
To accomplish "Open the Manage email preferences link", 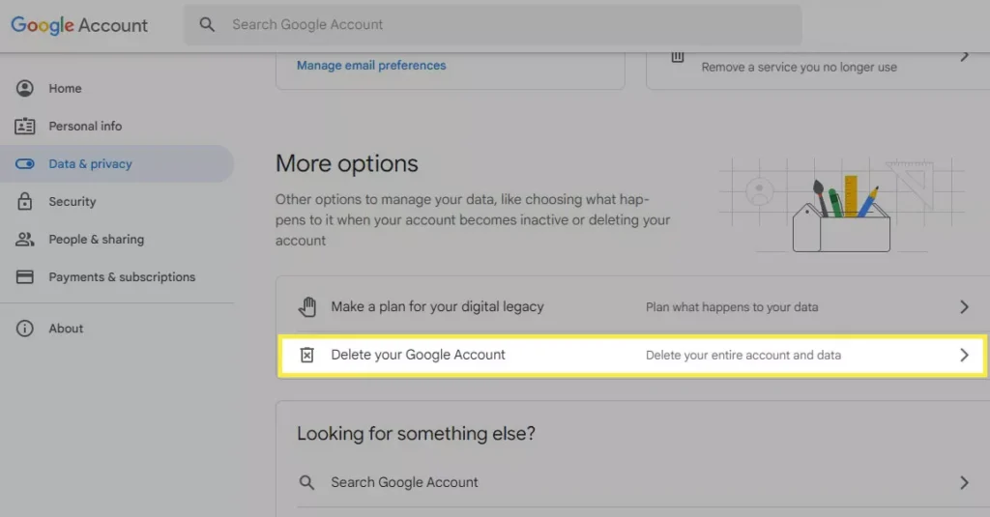I will [371, 66].
